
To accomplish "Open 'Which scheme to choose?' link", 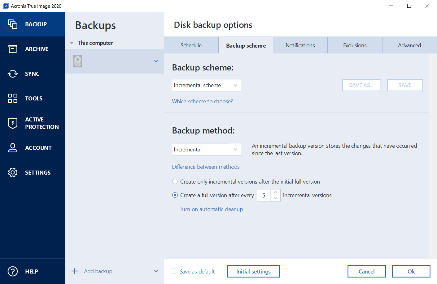I will [x=203, y=101].
